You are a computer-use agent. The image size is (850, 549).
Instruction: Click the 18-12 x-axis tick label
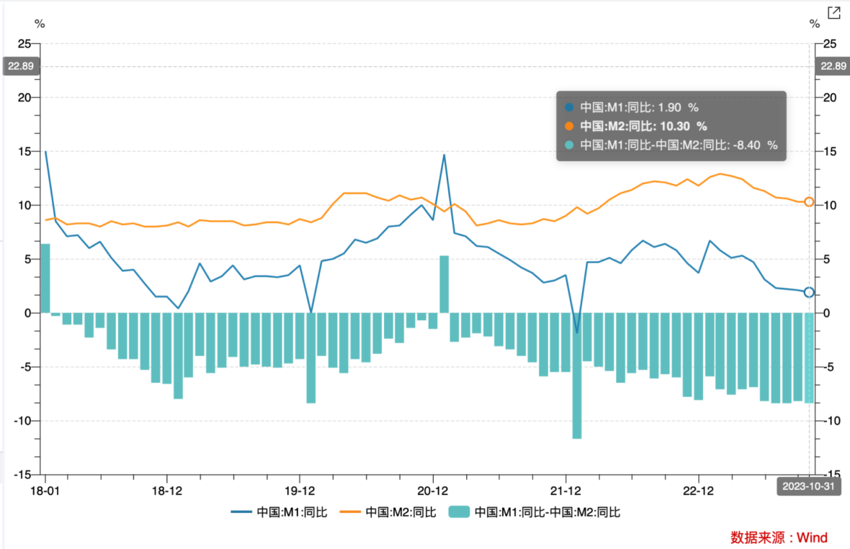(166, 491)
